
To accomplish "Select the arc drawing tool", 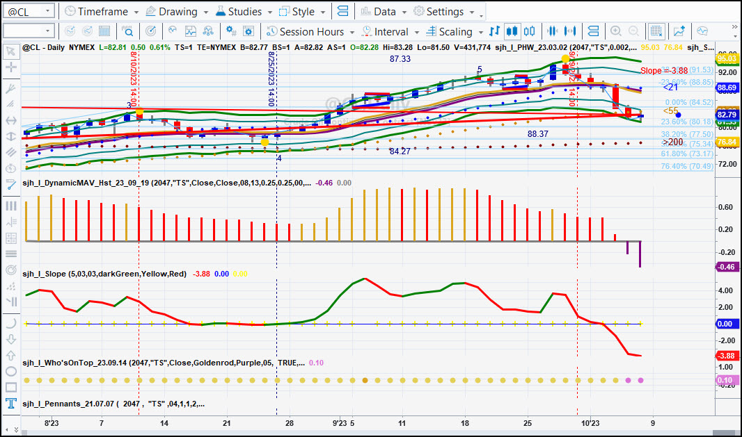I will [x=10, y=323].
